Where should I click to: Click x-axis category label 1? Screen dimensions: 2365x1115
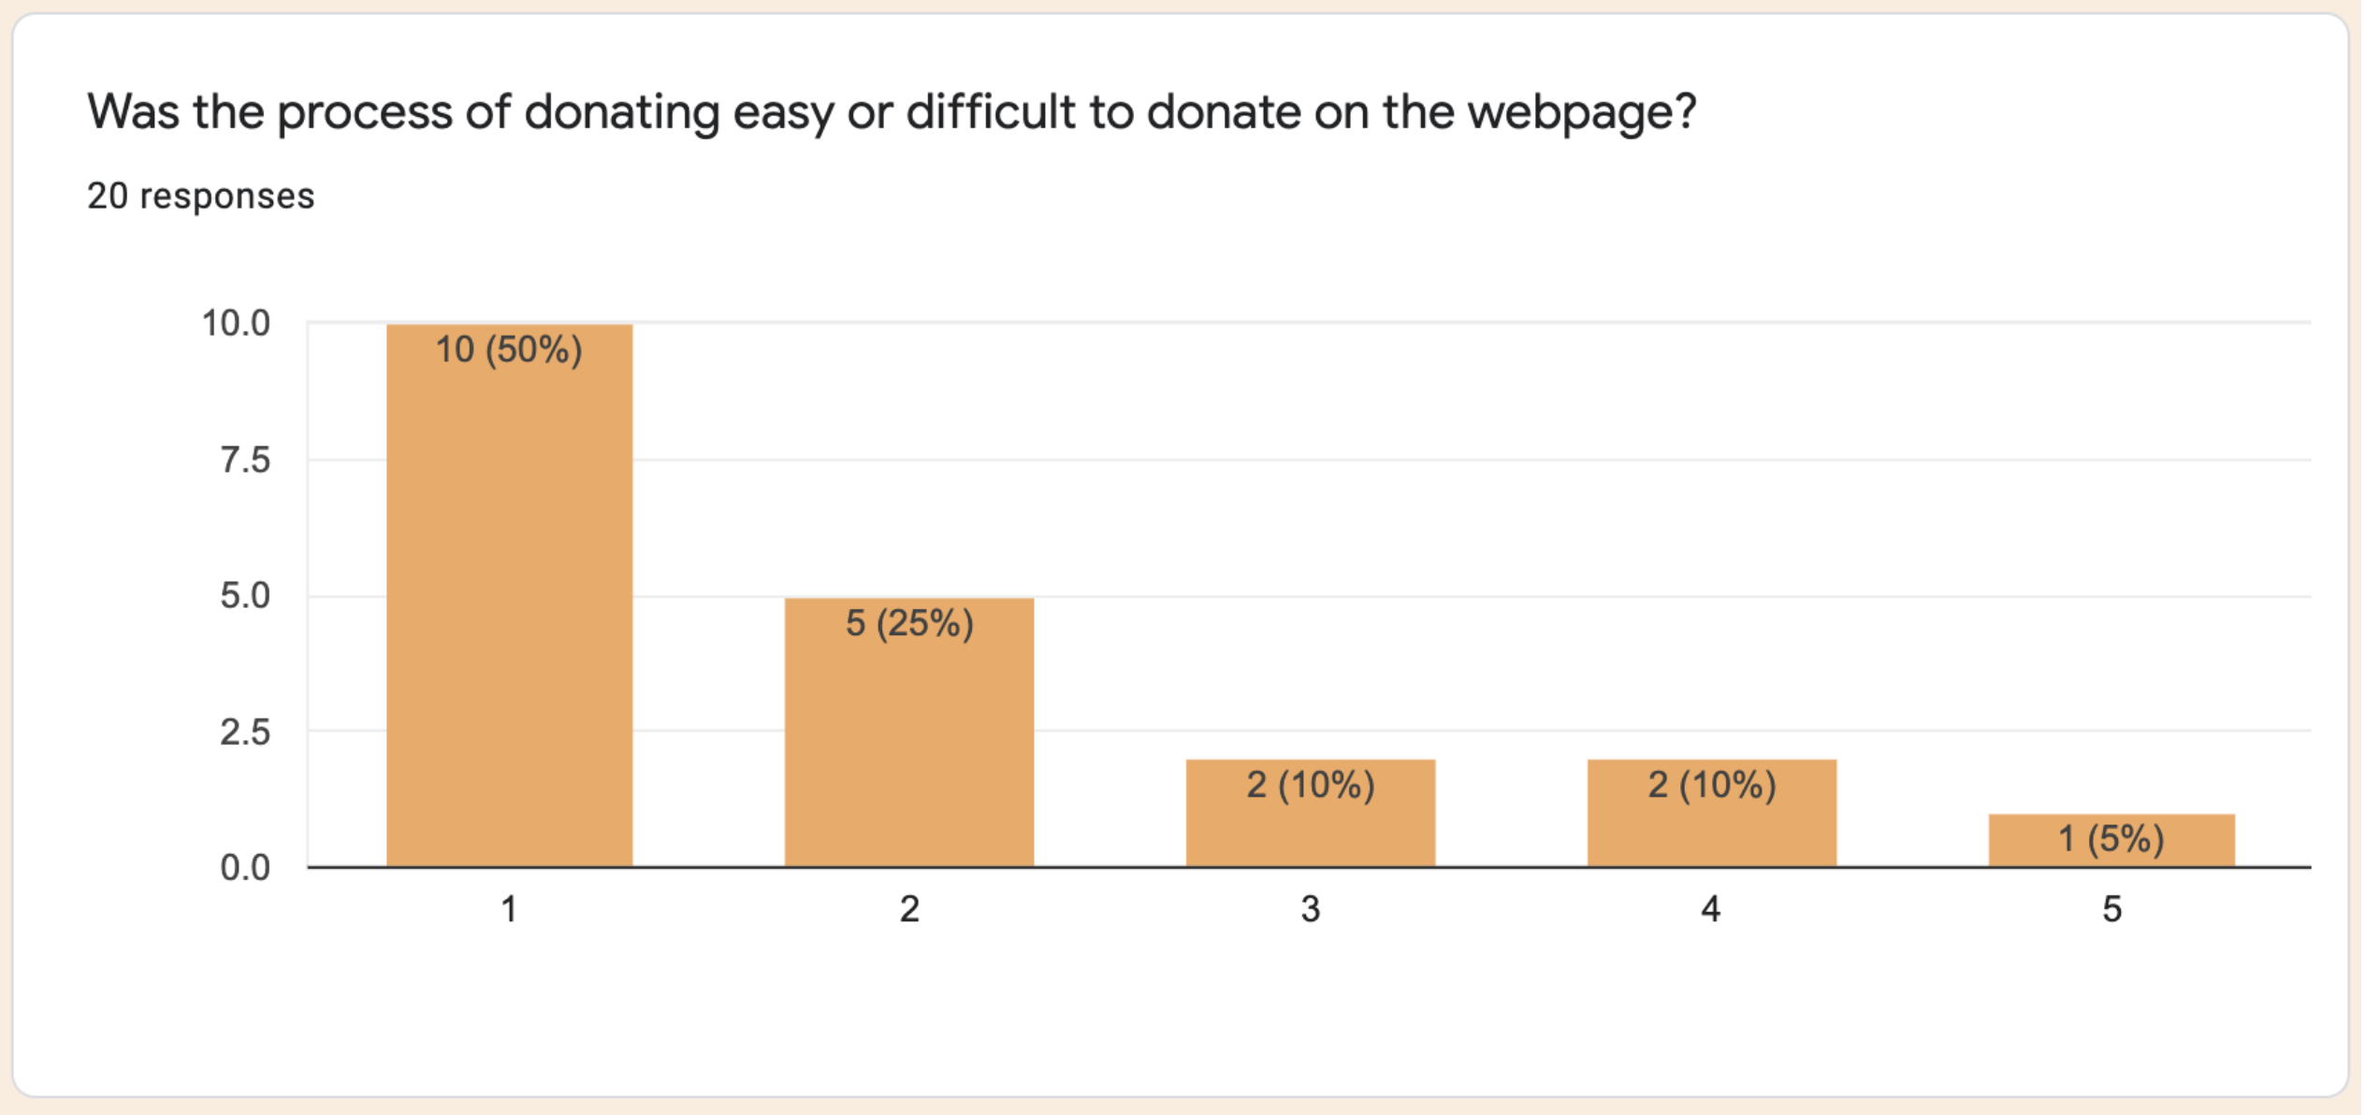pyautogui.click(x=509, y=909)
